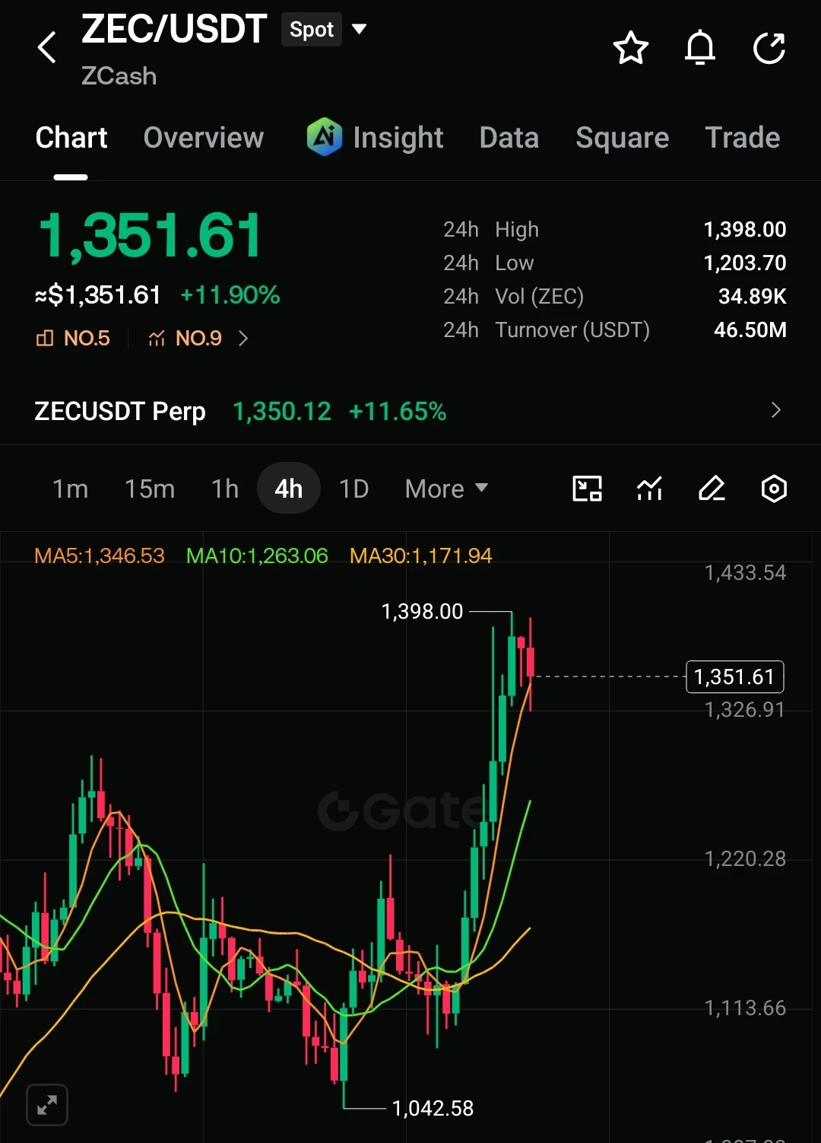The width and height of the screenshot is (821, 1143).
Task: Expand the chart to fullscreen
Action: [x=47, y=1104]
